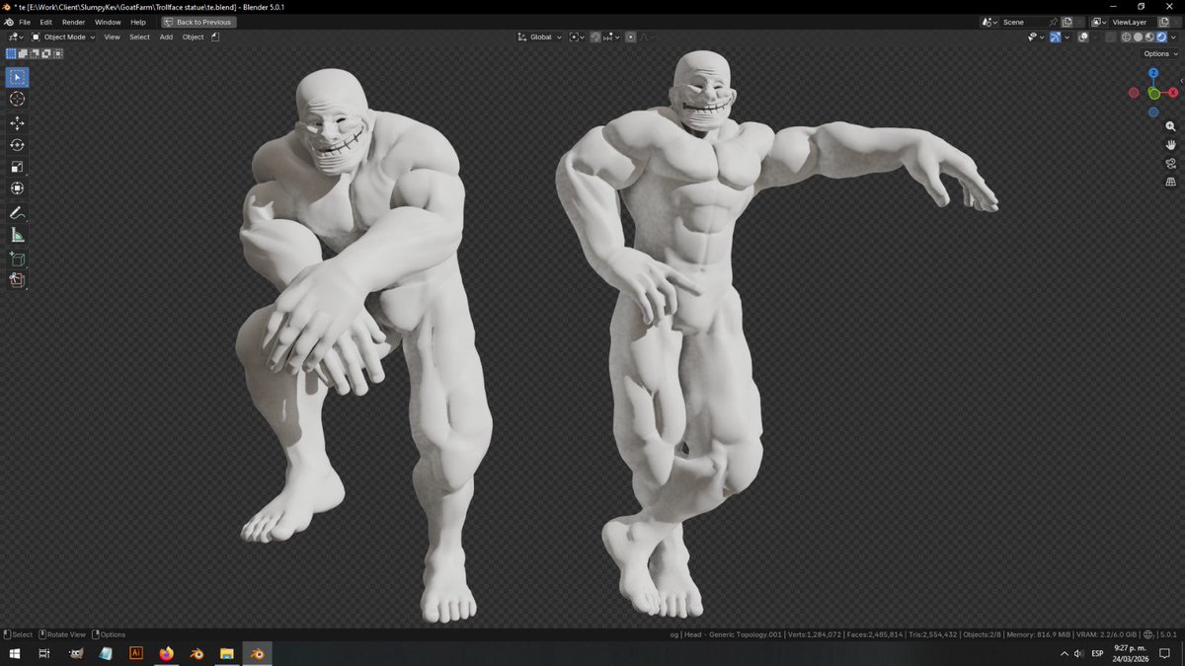Viewport: 1185px width, 666px height.
Task: Open gizmo options dropdown arrow
Action: [1067, 37]
